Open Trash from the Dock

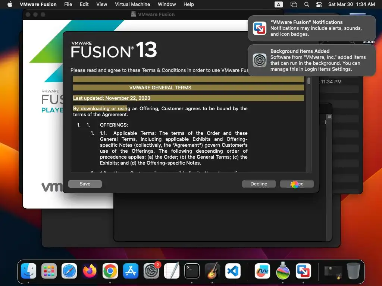353,271
